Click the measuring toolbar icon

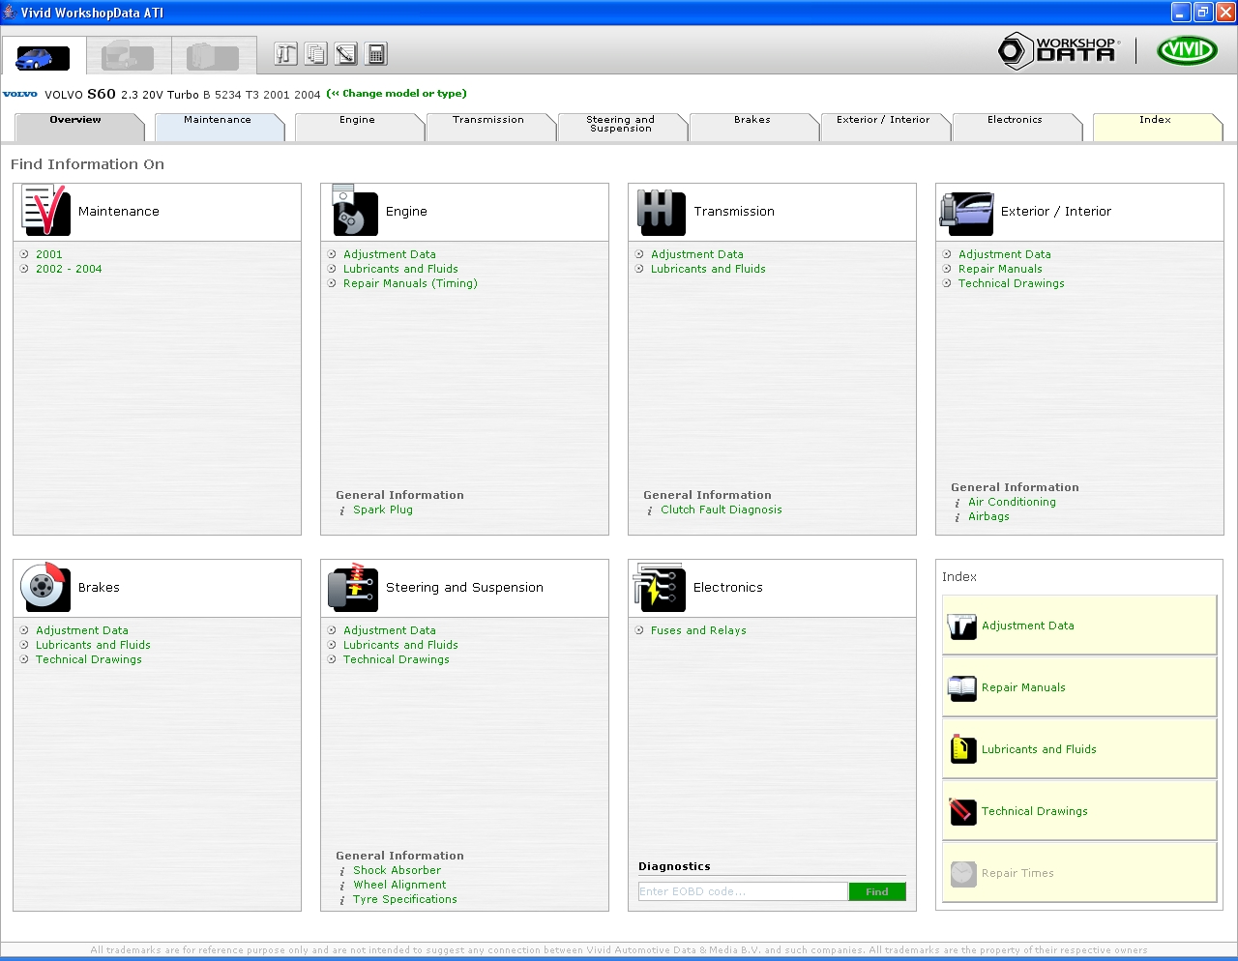[346, 54]
